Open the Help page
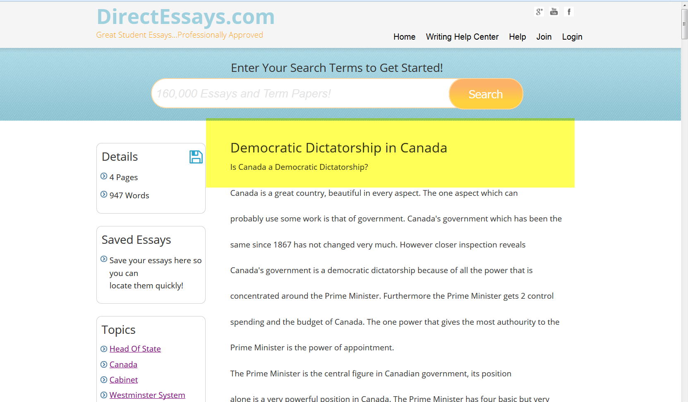688x402 pixels. 517,37
